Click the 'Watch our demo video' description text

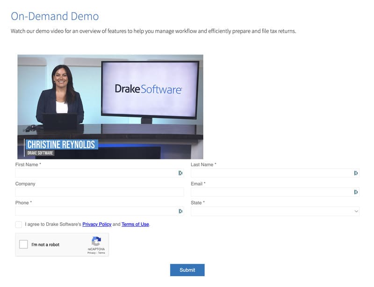pyautogui.click(x=153, y=31)
